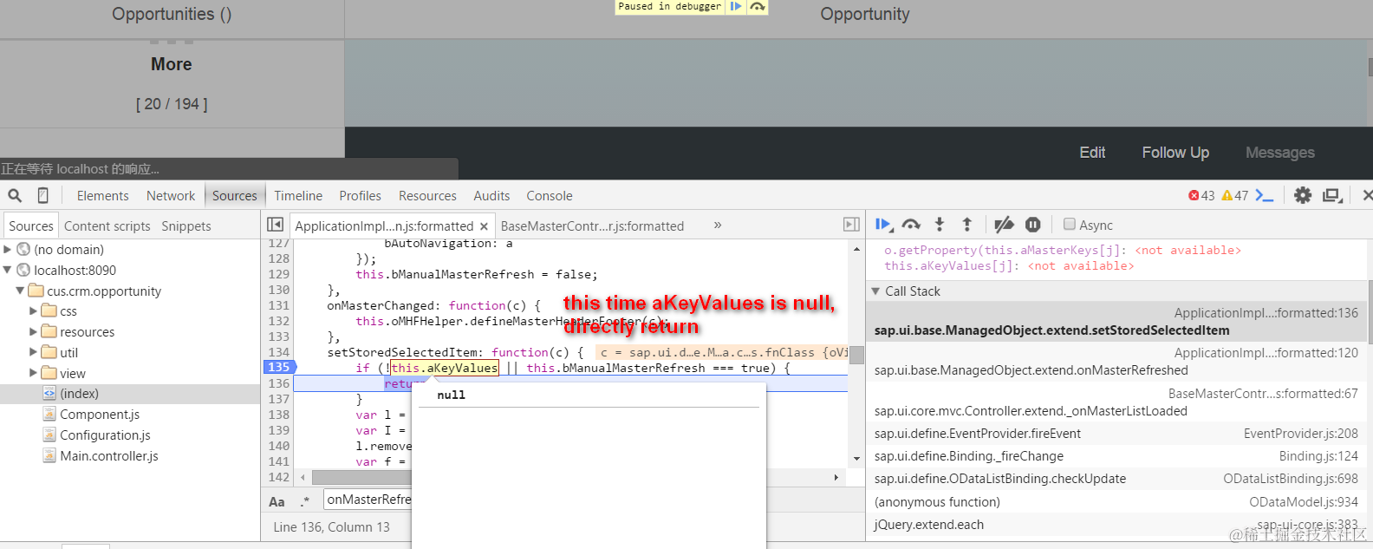This screenshot has height=549, width=1373.
Task: Step over next function call
Action: (x=911, y=225)
